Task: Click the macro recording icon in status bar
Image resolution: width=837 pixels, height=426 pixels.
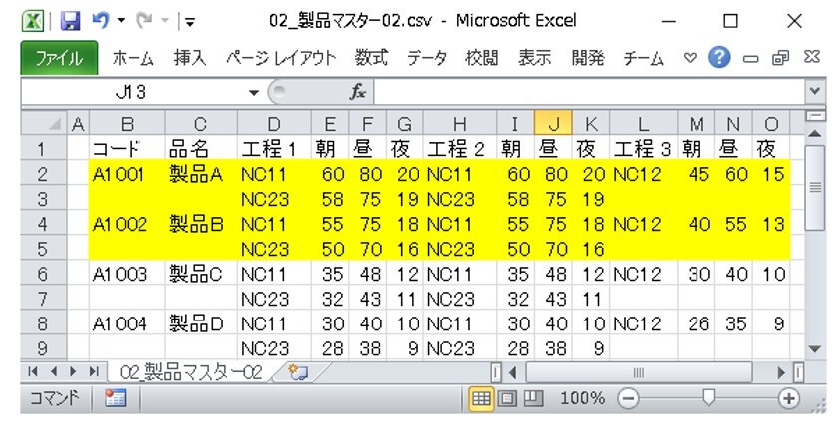Action: point(115,398)
